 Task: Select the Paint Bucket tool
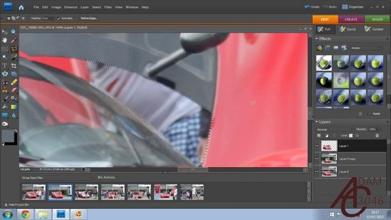(5, 107)
